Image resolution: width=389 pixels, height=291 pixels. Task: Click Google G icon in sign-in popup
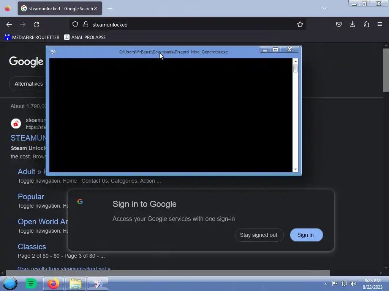tap(80, 202)
